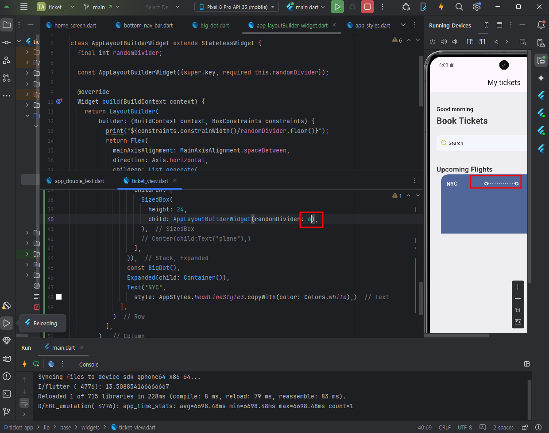Lower emulator volume
This screenshot has height=433, width=549.
tap(455, 42)
